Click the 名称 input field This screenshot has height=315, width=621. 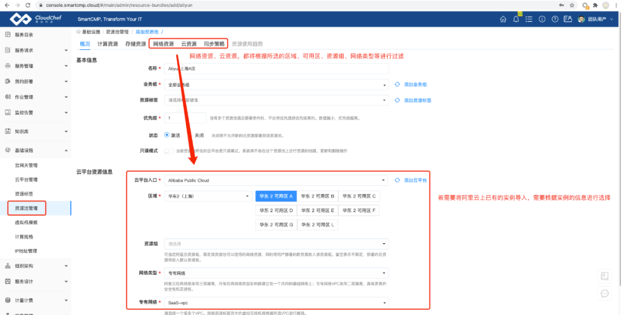(277, 68)
